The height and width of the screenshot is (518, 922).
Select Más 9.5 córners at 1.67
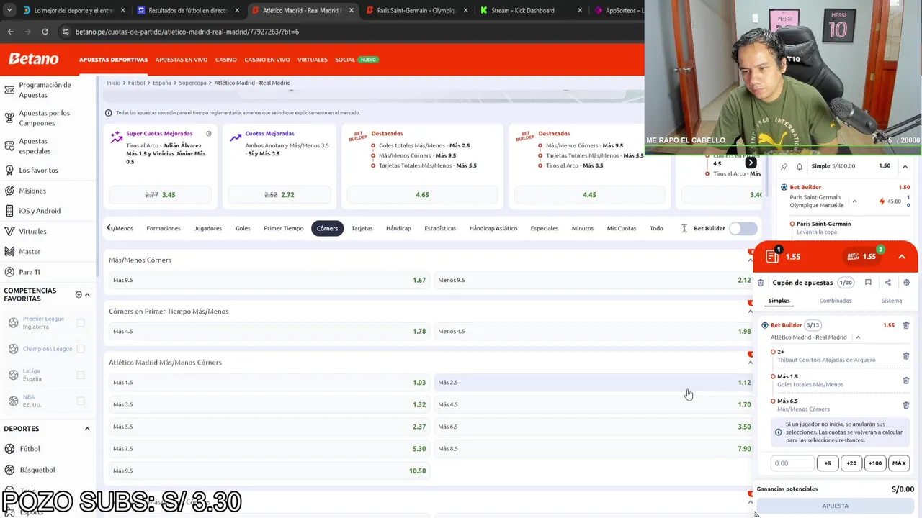coord(268,280)
